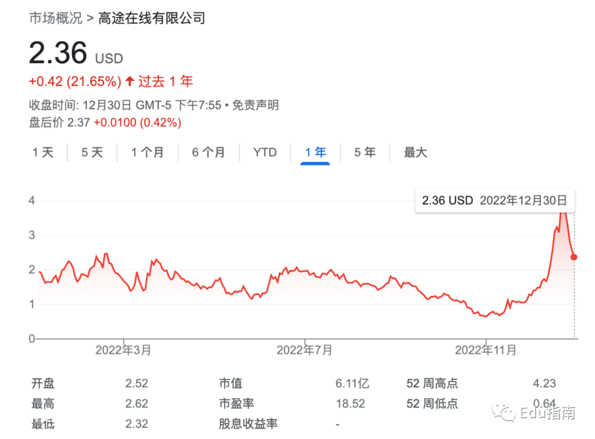The image size is (595, 439).
Task: Click the 股息收益率 label
Action: tap(248, 424)
